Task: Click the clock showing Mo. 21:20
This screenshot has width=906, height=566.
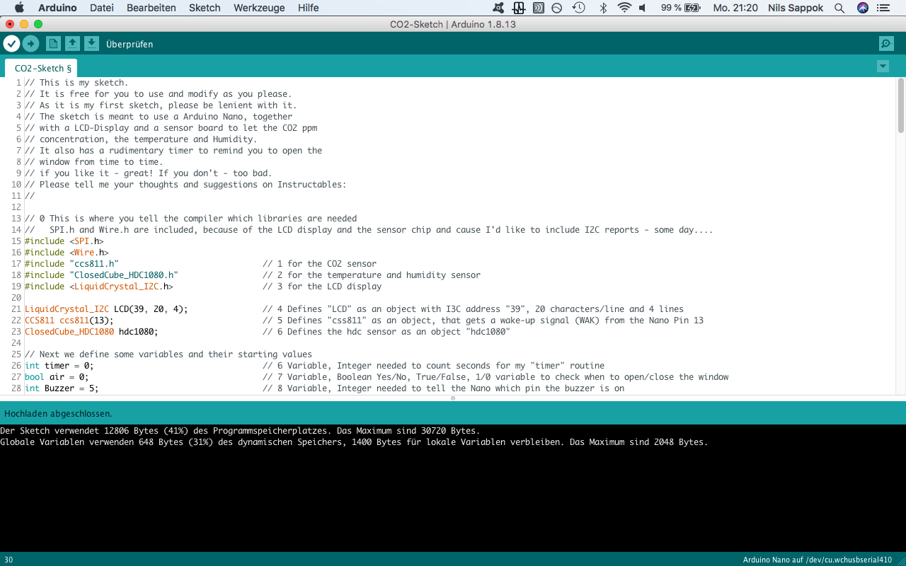Action: [x=735, y=8]
